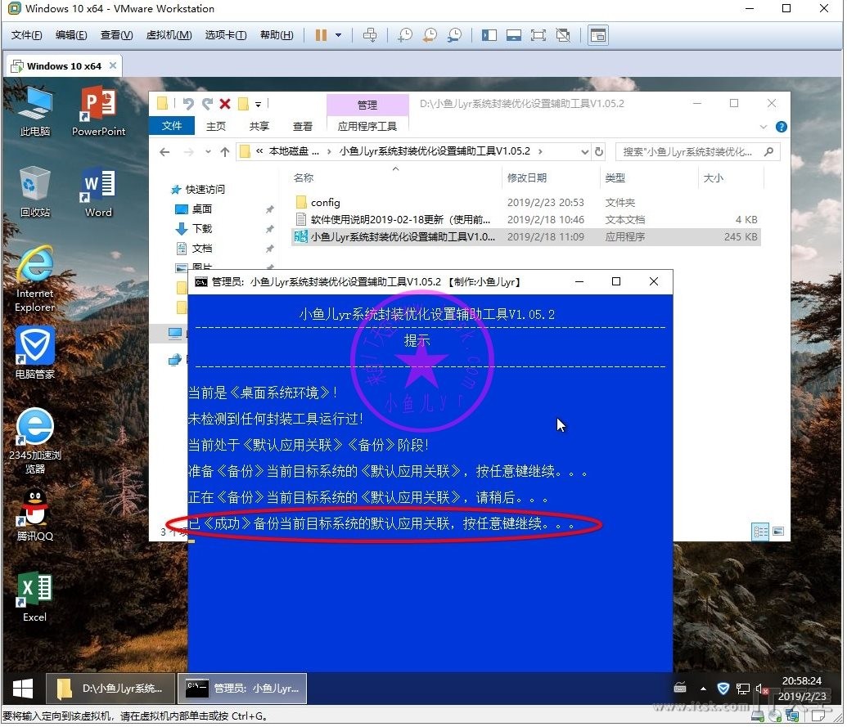The width and height of the screenshot is (847, 727).
Task: Switch to the Explorer 主页 ribbon tab
Action: (x=216, y=126)
